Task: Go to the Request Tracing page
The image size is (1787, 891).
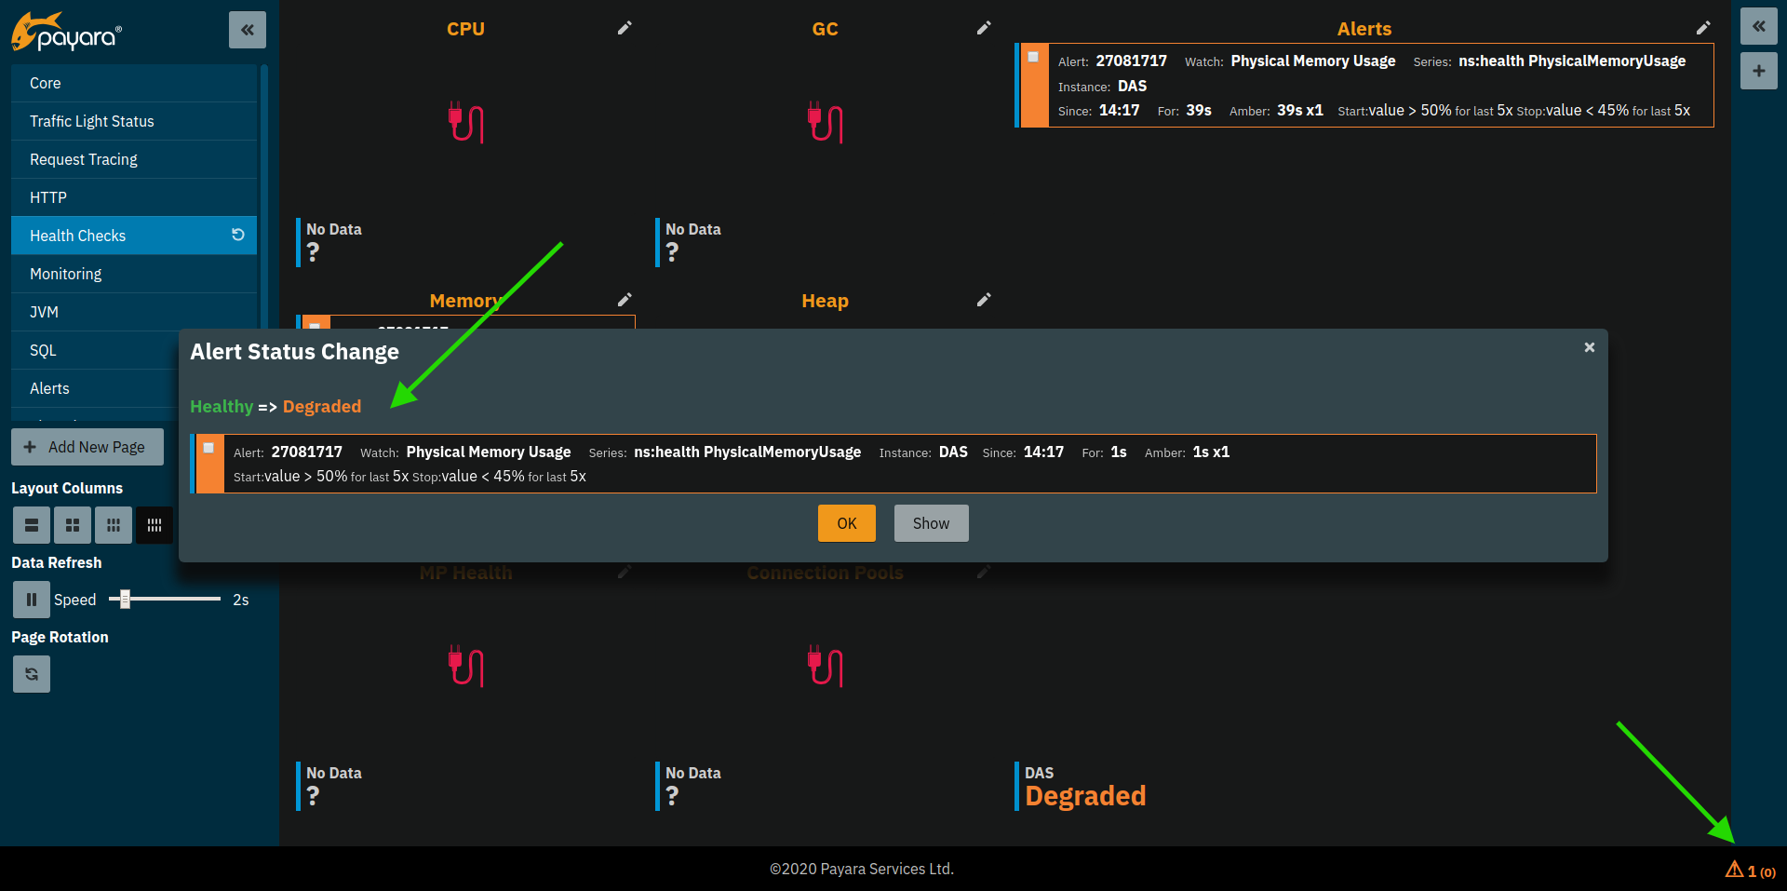Action: [84, 159]
